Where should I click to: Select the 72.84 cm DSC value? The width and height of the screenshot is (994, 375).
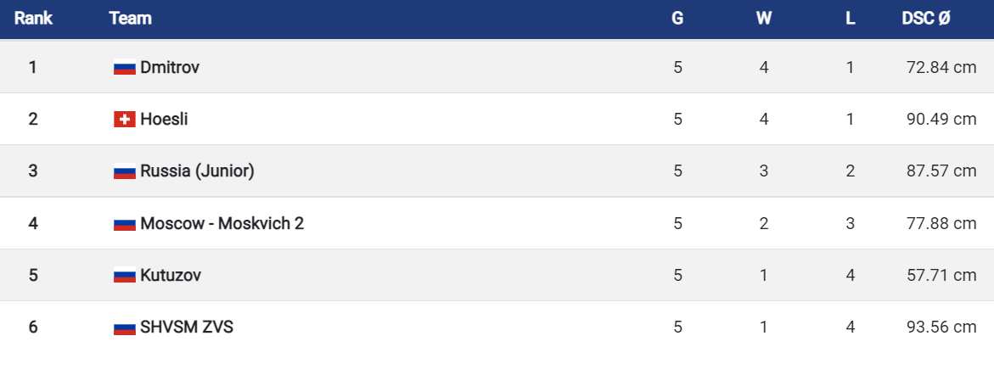pos(941,67)
